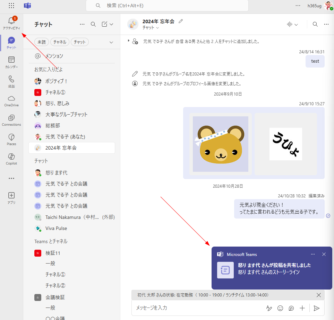The image size is (334, 320).
Task: Toggle the チャネル filter chip
Action: click(60, 42)
